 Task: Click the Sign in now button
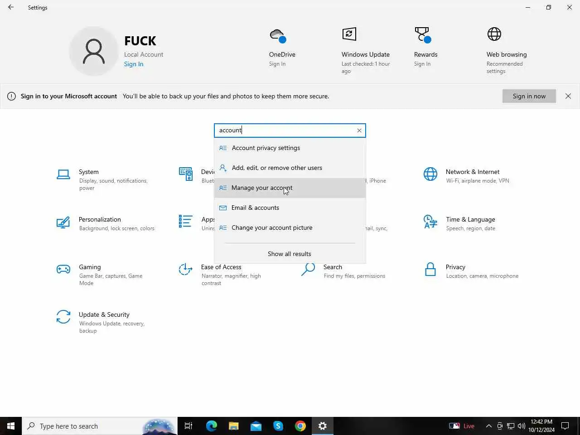pyautogui.click(x=529, y=96)
